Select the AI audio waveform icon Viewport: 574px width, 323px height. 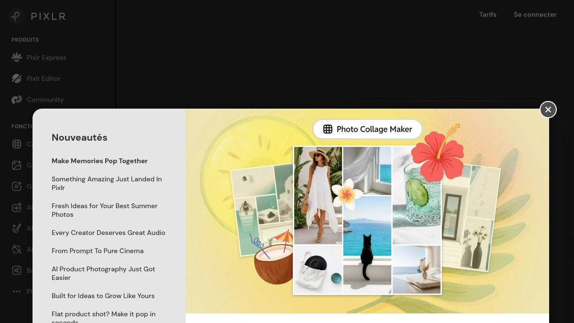click(17, 207)
